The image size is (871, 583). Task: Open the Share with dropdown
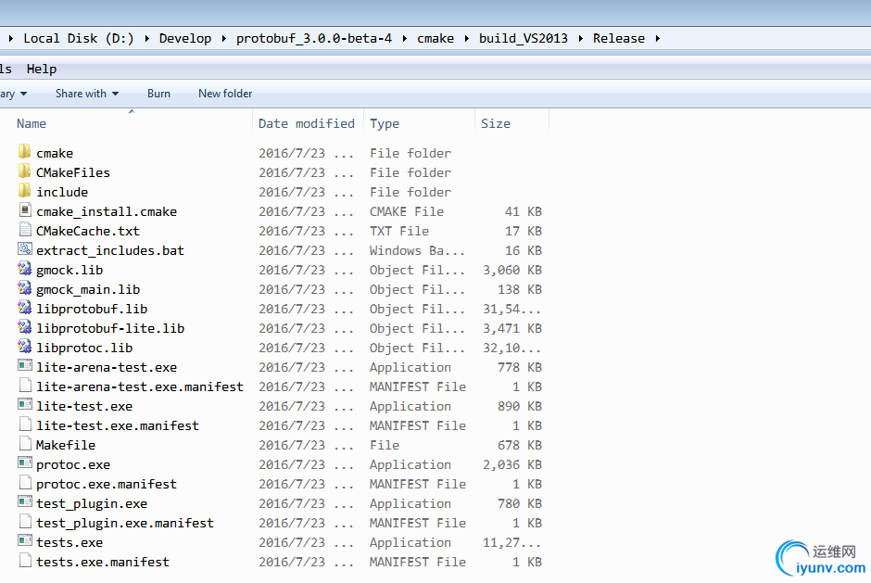(87, 94)
